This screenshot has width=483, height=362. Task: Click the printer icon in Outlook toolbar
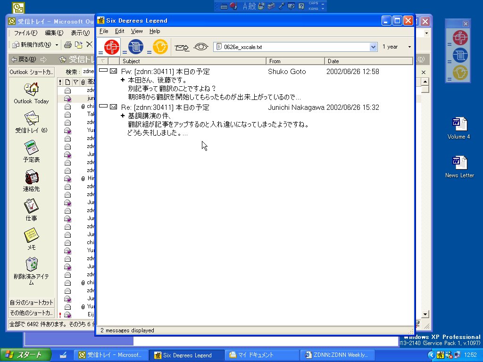67,45
